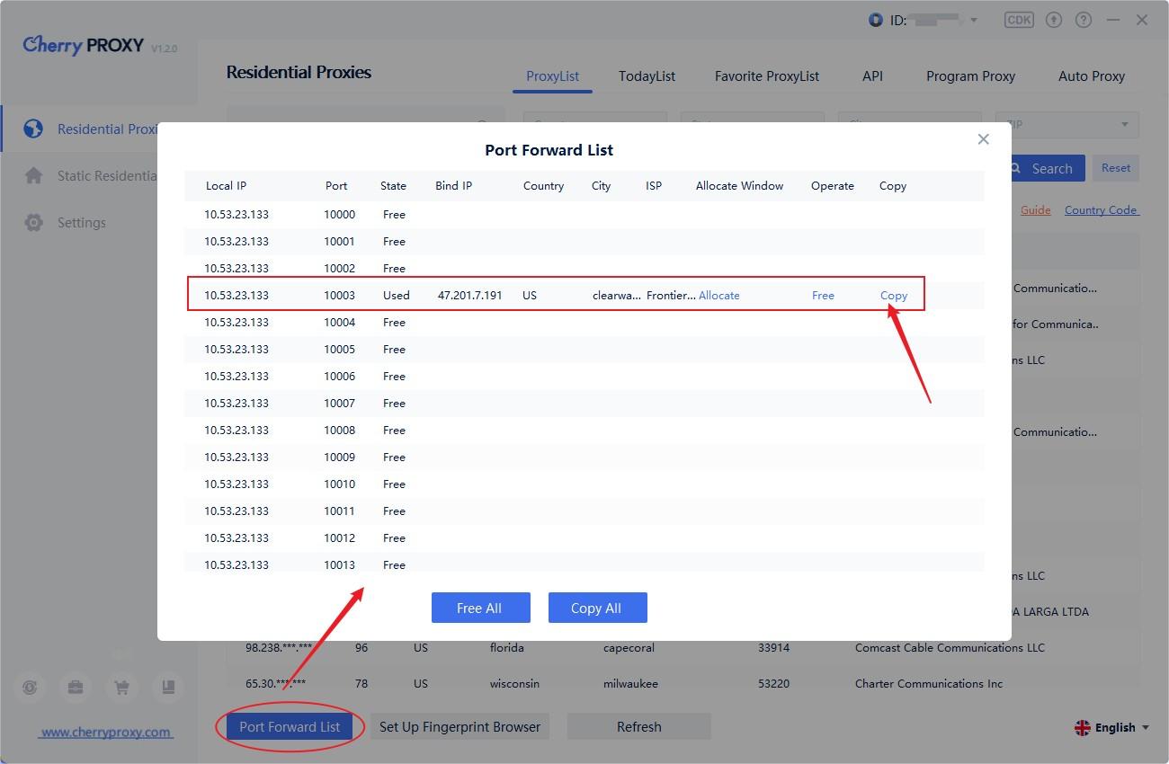
Task: Click the shopping cart icon
Action: pos(121,688)
